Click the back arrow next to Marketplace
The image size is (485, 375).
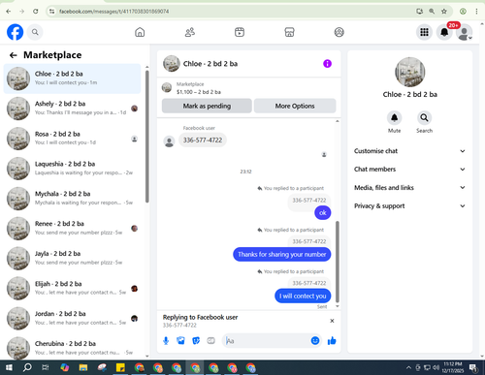pos(13,55)
